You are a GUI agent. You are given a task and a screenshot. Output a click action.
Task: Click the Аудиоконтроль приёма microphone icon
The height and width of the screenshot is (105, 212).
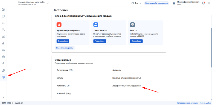[59, 25]
